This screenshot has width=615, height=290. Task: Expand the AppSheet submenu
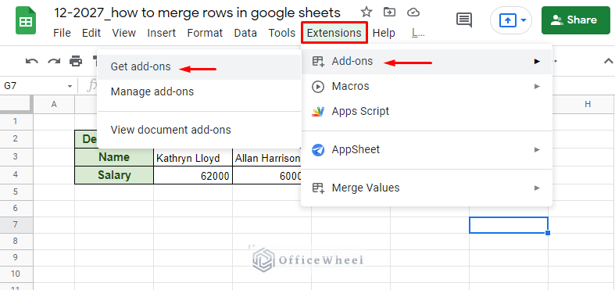[x=427, y=149]
